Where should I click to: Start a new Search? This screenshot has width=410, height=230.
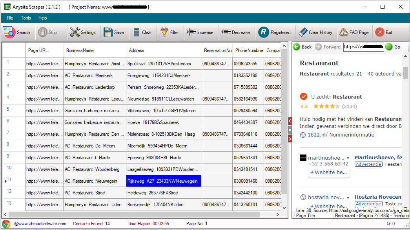(17, 32)
